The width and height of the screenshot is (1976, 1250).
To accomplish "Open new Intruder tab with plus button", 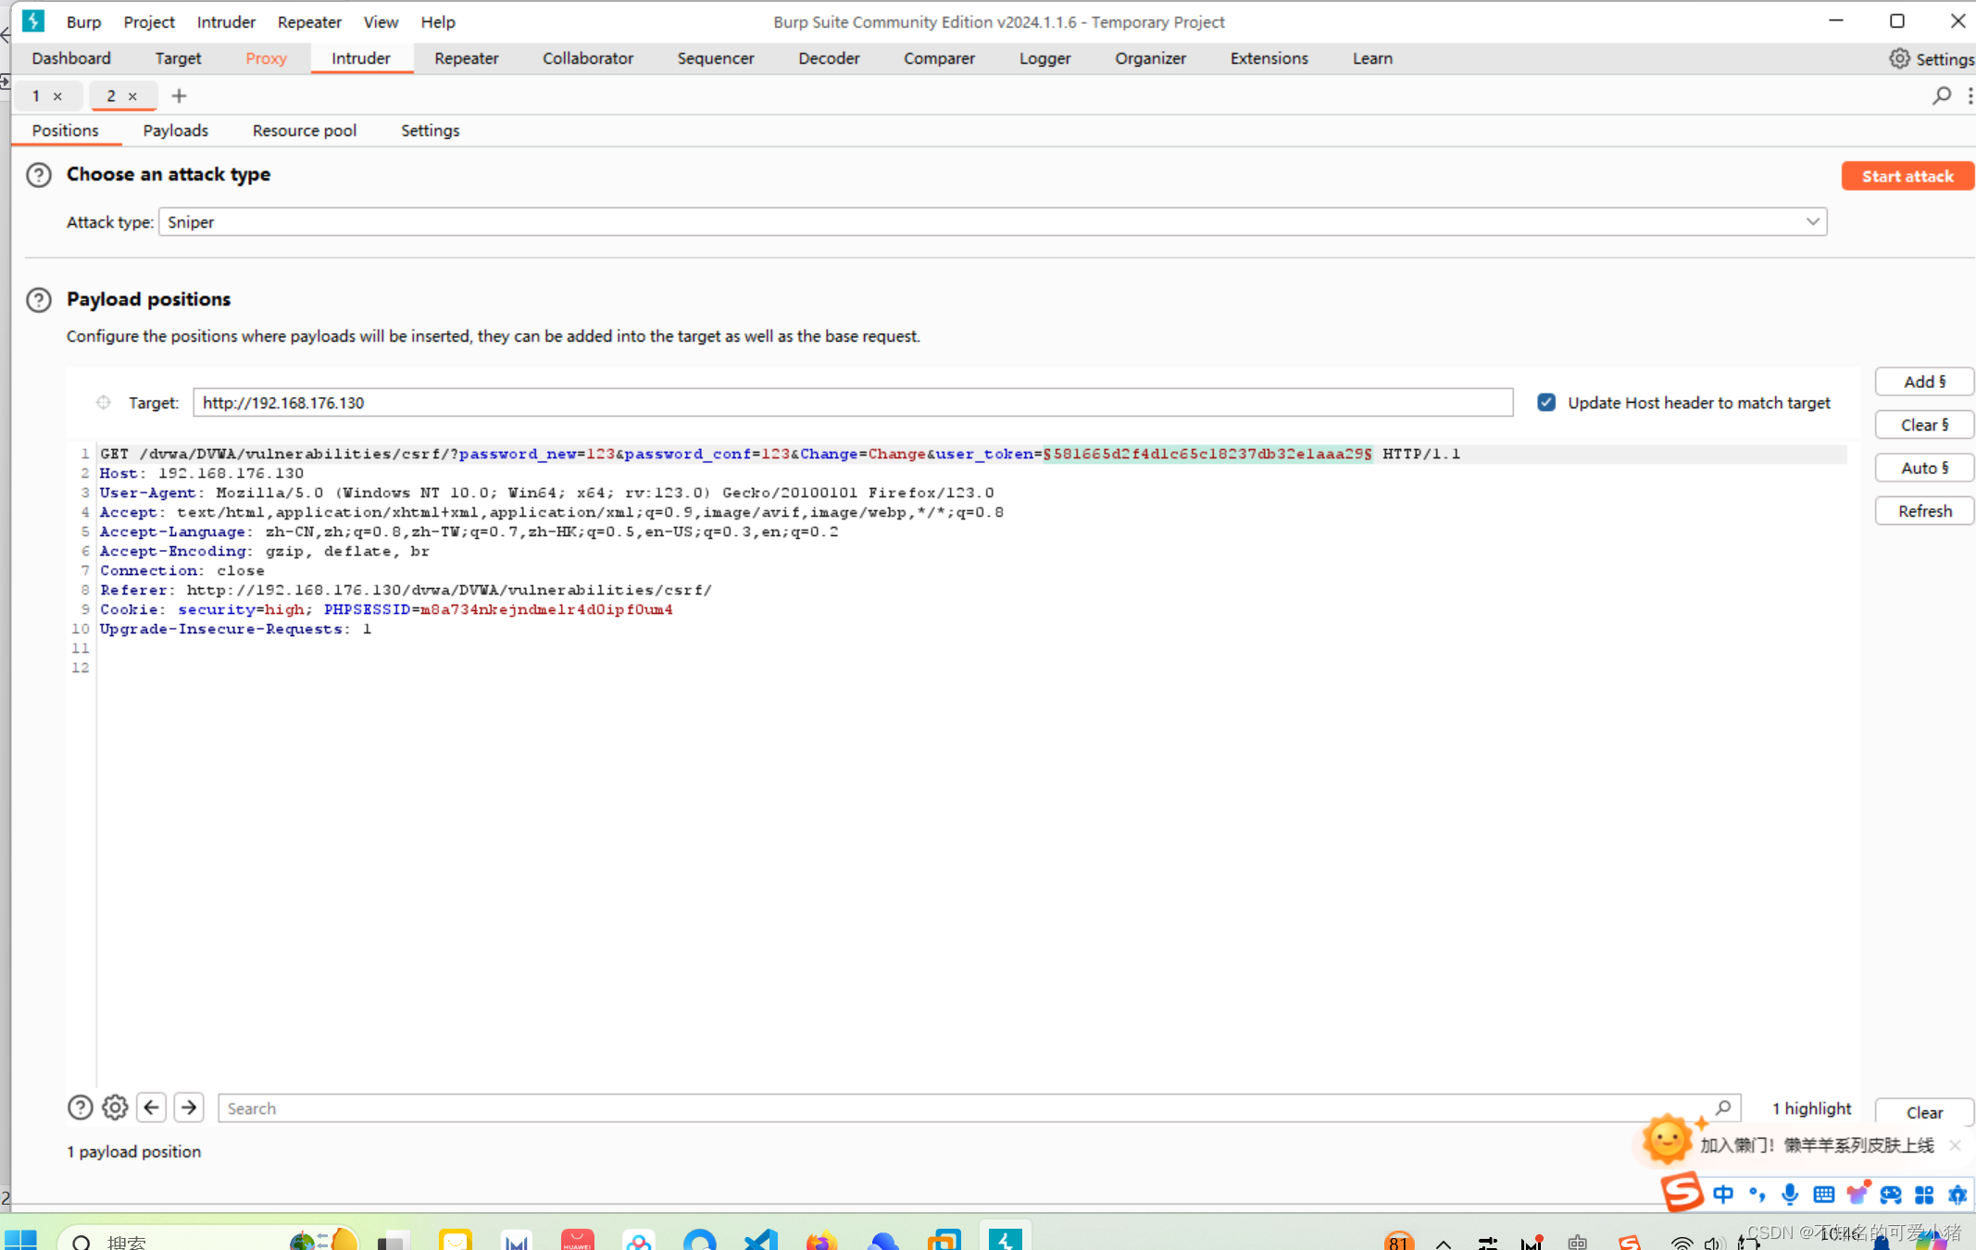I will tap(177, 95).
